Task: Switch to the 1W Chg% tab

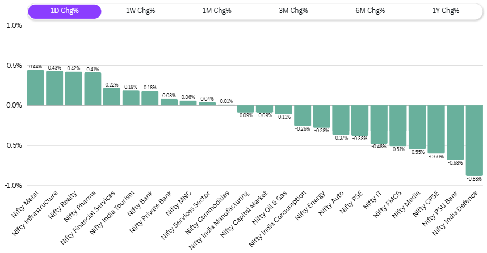Action: (141, 11)
